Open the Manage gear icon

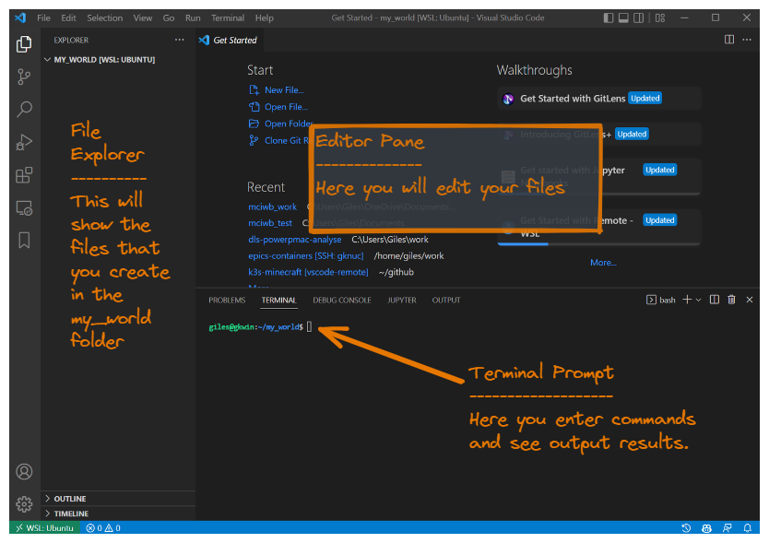click(x=25, y=503)
